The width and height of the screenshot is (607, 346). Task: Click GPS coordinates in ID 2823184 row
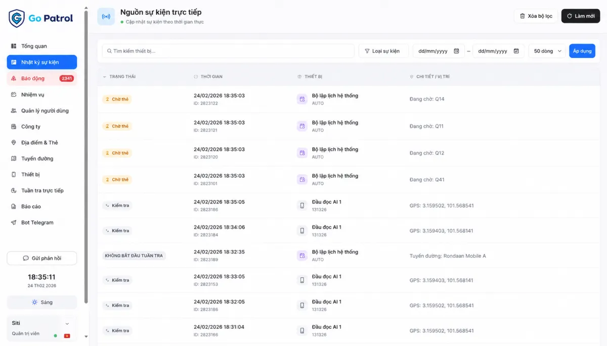[x=442, y=231]
